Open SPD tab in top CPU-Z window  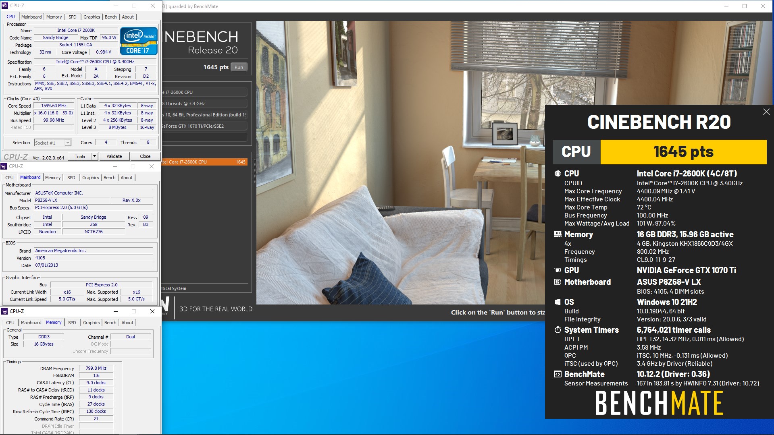(73, 17)
